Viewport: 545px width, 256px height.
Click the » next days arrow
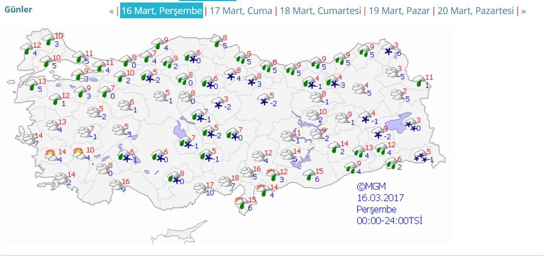click(524, 11)
